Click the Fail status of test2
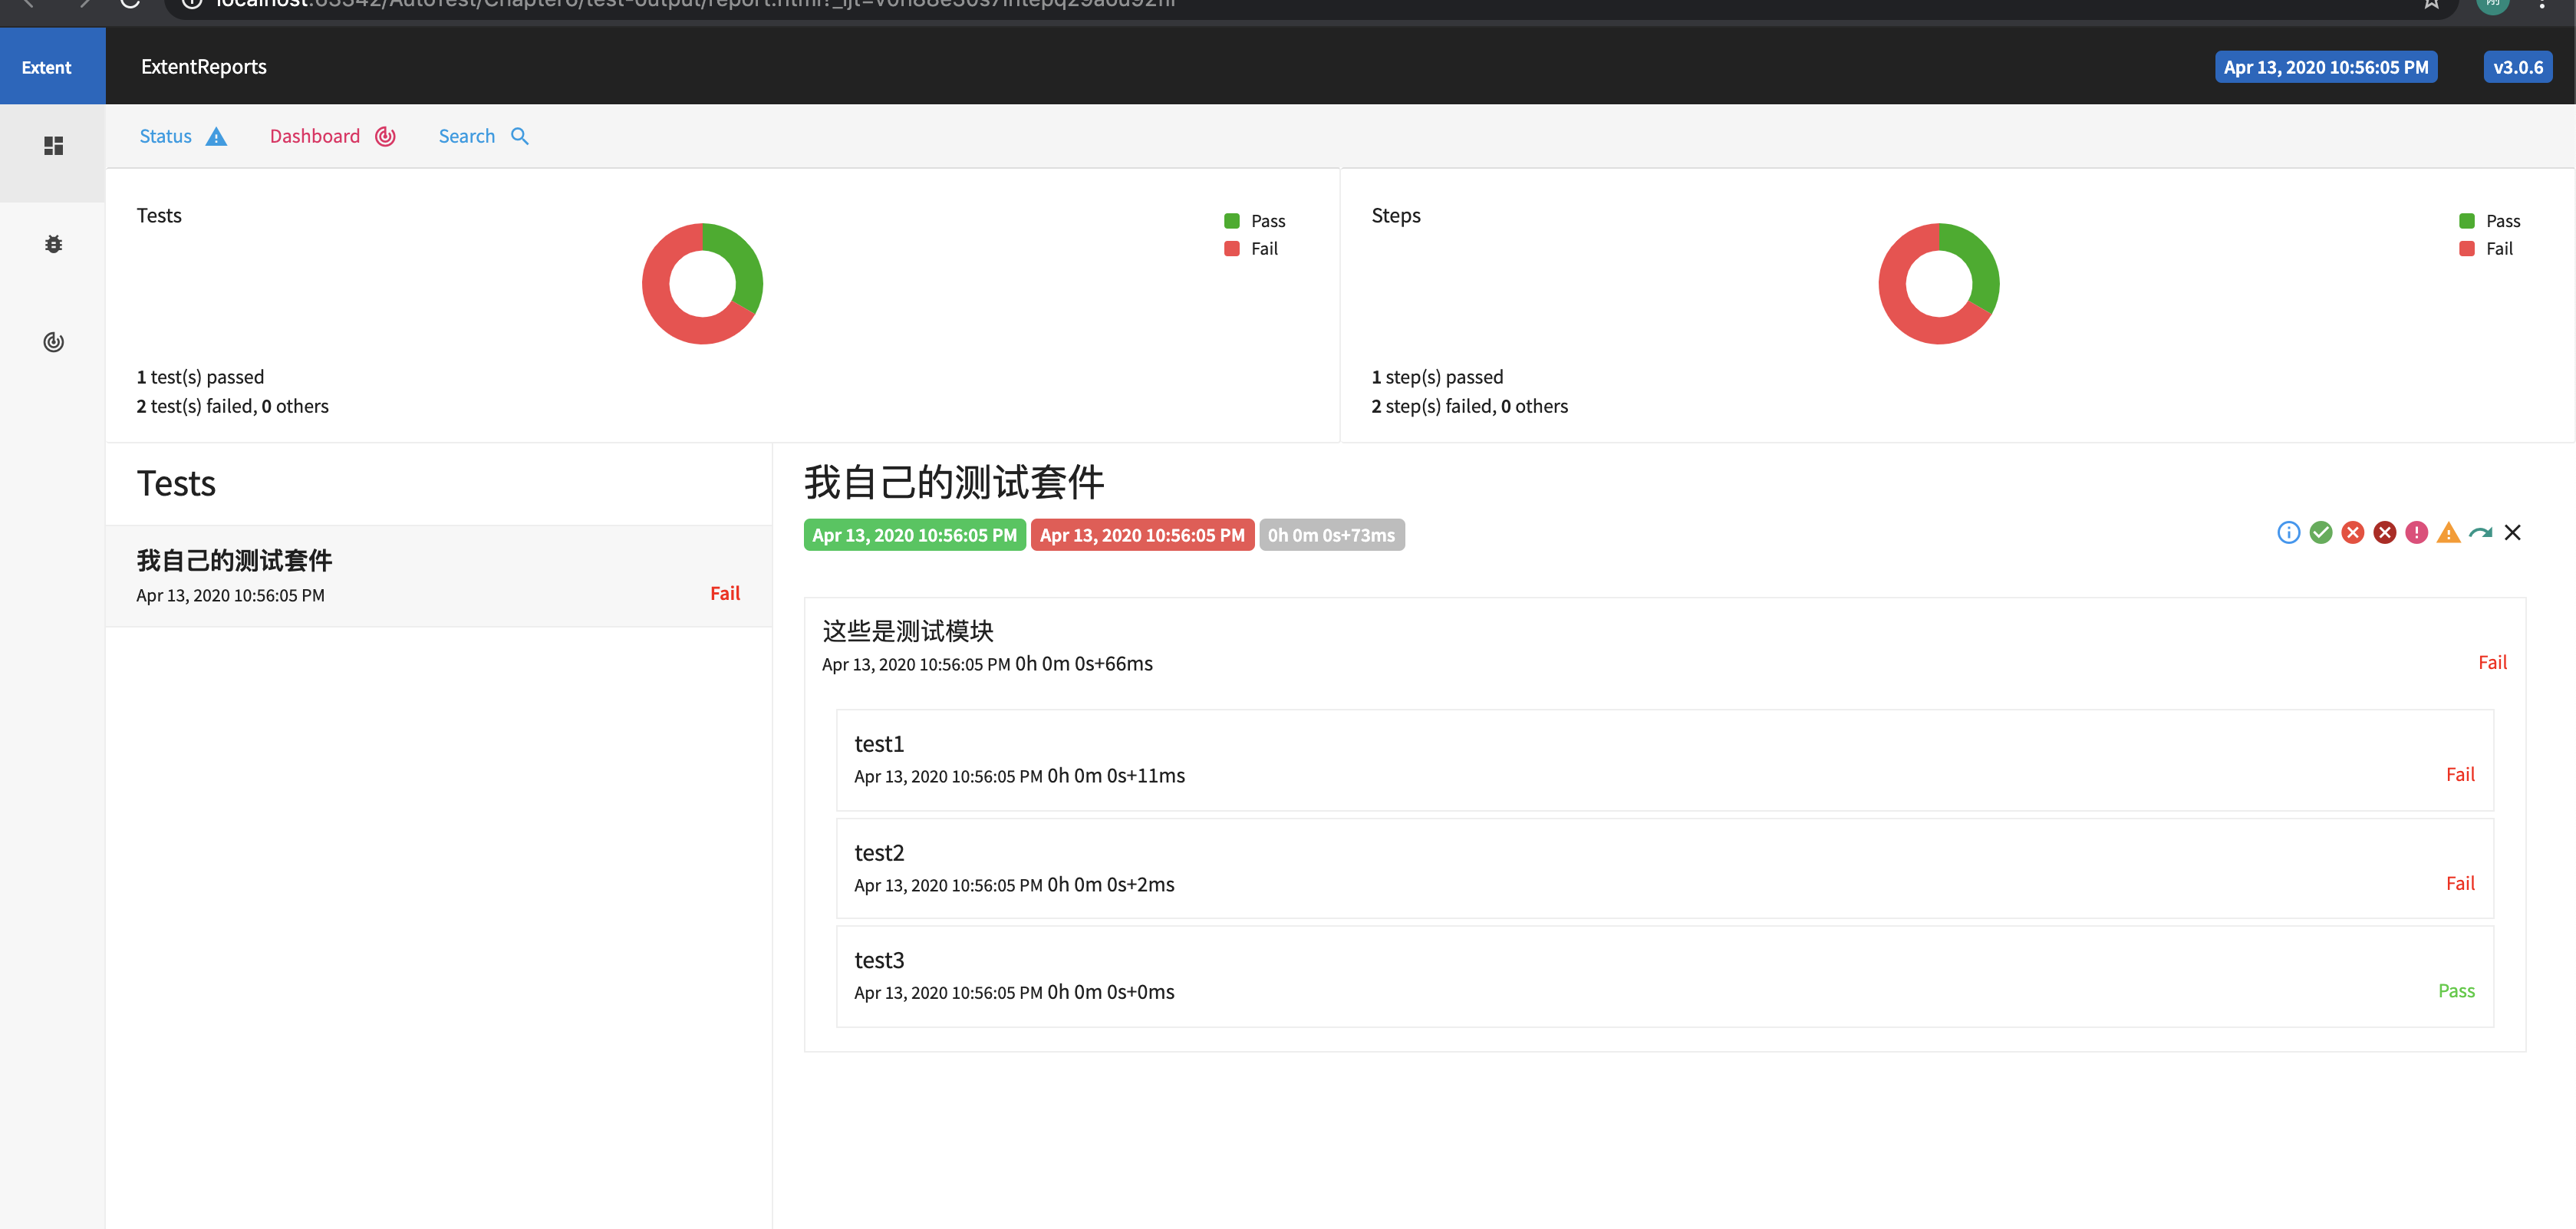The height and width of the screenshot is (1229, 2576). [x=2460, y=884]
